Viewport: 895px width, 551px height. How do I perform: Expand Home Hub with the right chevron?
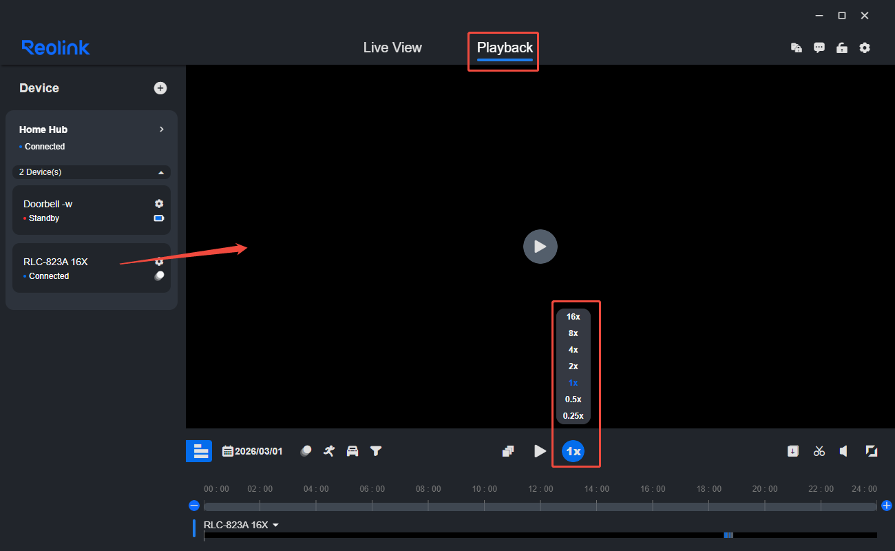[162, 129]
